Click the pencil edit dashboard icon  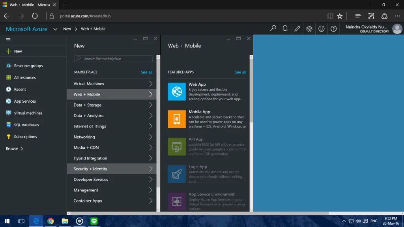[297, 29]
